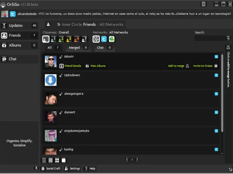Click the View Albums camera icon
The width and height of the screenshot is (233, 174).
tap(87, 66)
